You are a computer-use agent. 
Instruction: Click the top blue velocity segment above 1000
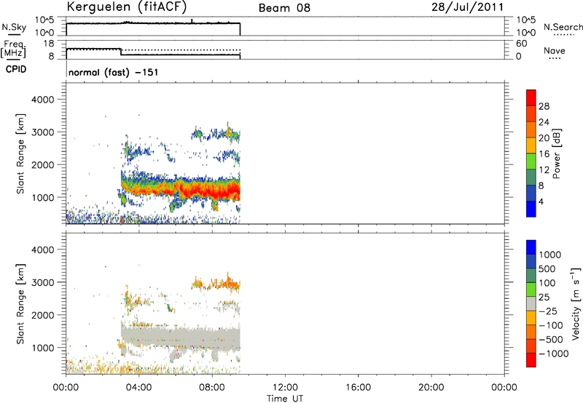[x=531, y=247]
